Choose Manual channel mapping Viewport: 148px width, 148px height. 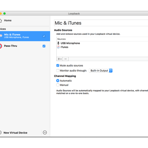tap(58, 85)
